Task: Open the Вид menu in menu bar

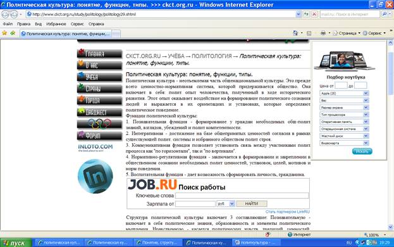Action: 38,24
